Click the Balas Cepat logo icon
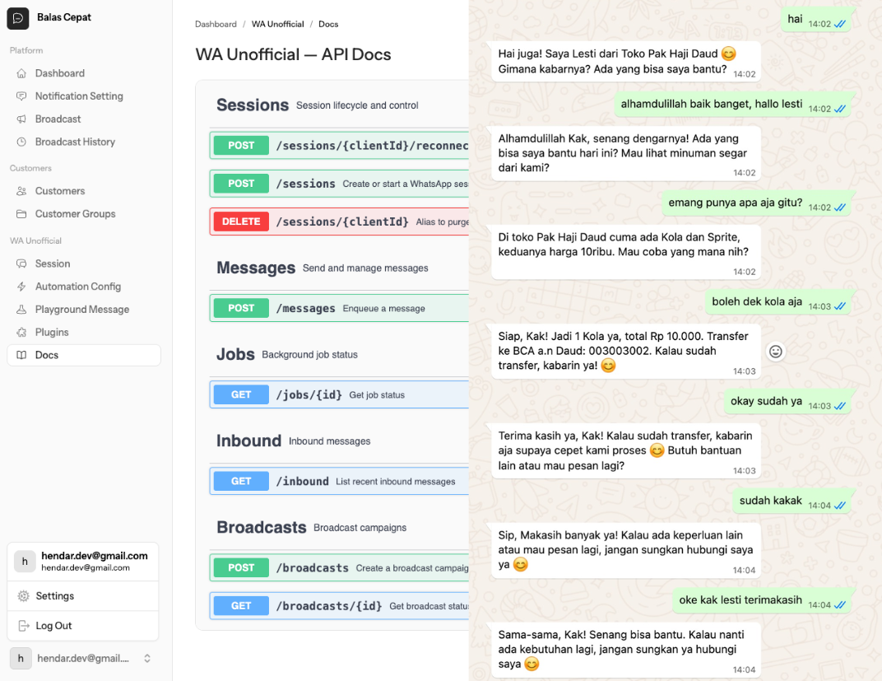The image size is (882, 681). [x=18, y=18]
